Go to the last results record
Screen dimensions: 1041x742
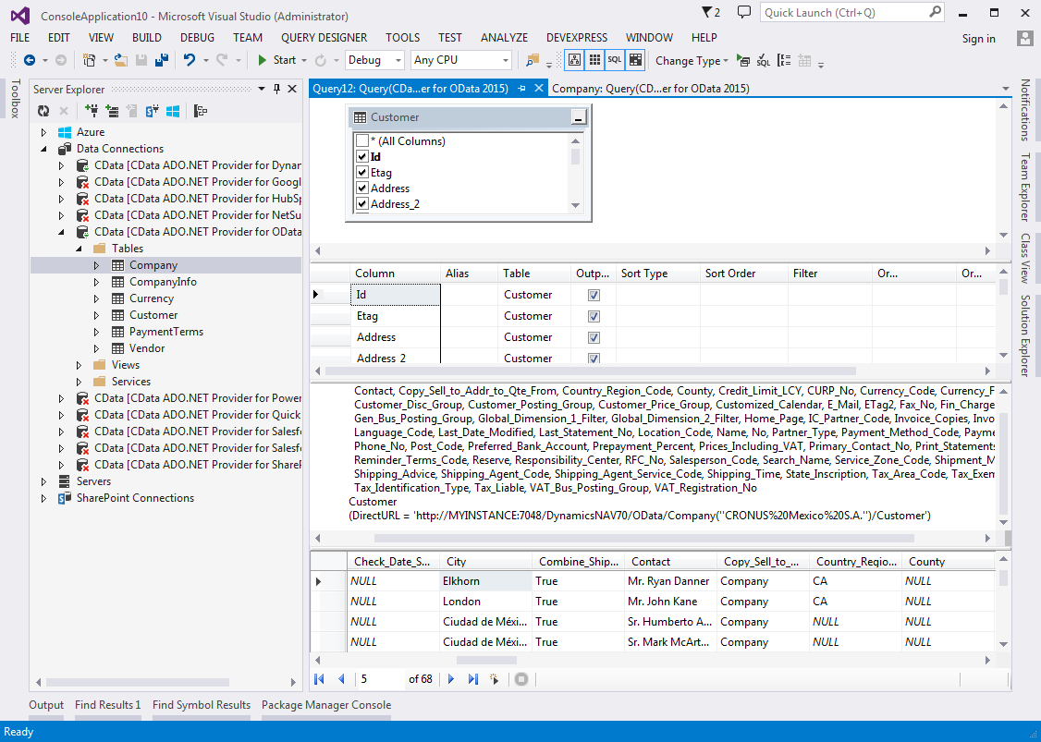[x=473, y=679]
